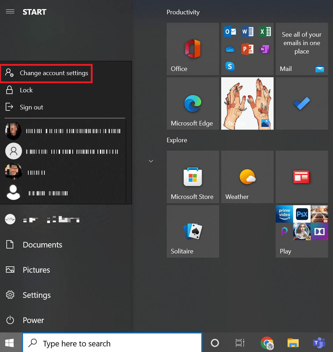Launch Outlook from the Office apps folder
Screen dimensions: 333x352
coord(230,32)
